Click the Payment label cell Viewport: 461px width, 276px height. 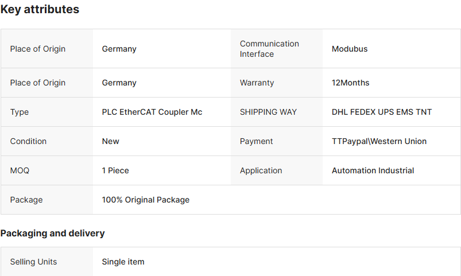(x=257, y=141)
